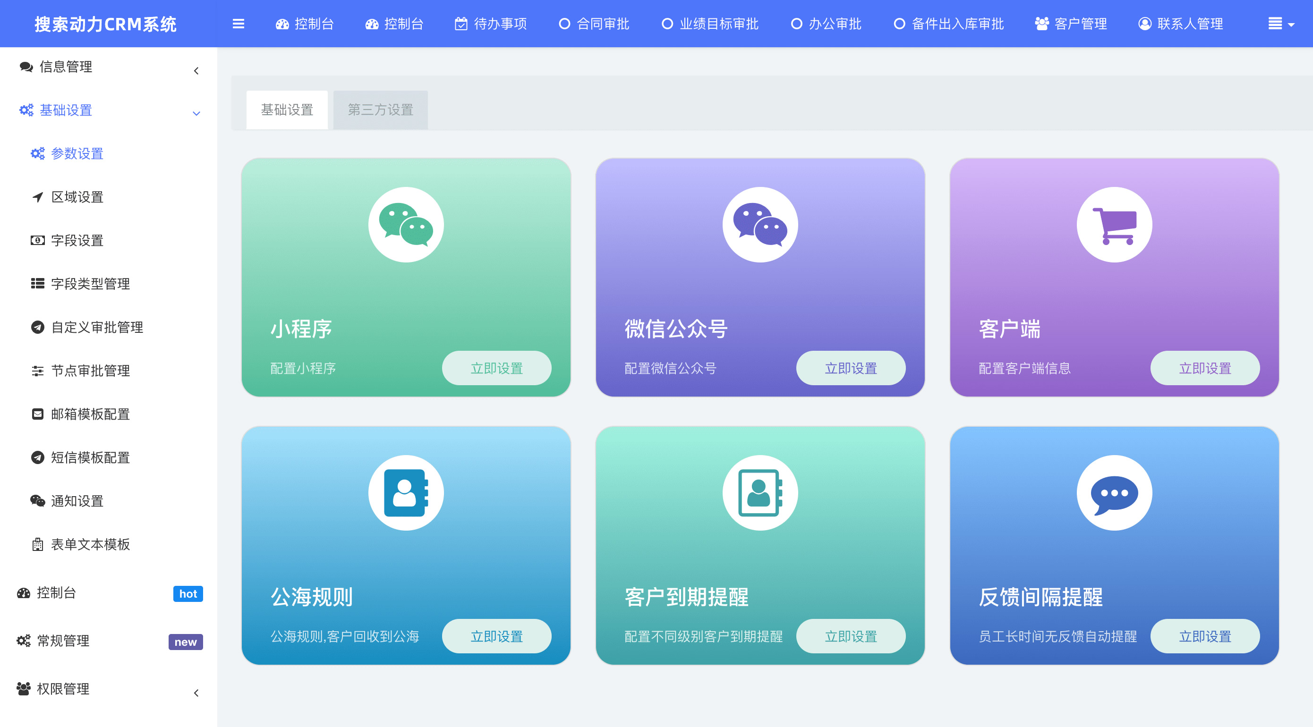Click the 客户端 card title

point(1009,329)
